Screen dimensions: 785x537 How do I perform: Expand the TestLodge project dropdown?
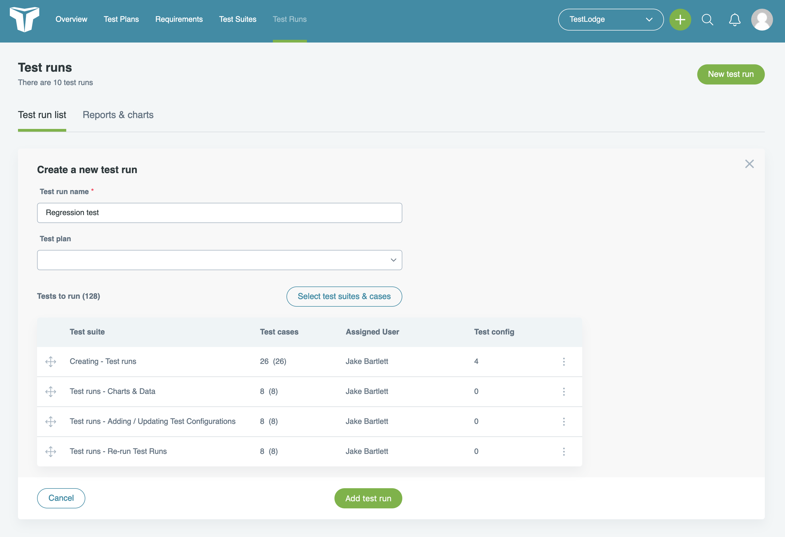pos(610,20)
